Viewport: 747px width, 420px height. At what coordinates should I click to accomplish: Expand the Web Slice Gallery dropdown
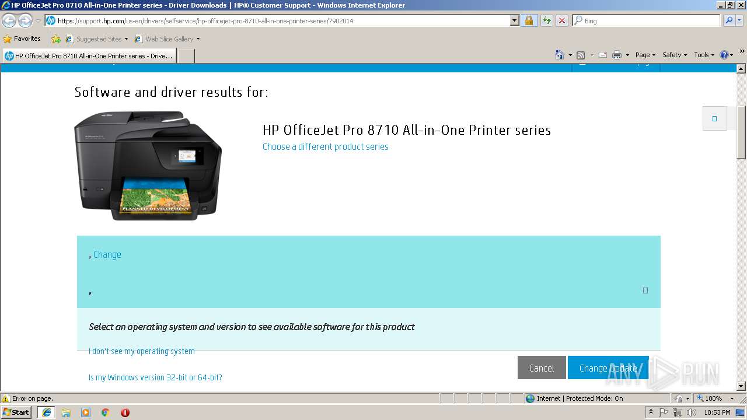pyautogui.click(x=198, y=39)
